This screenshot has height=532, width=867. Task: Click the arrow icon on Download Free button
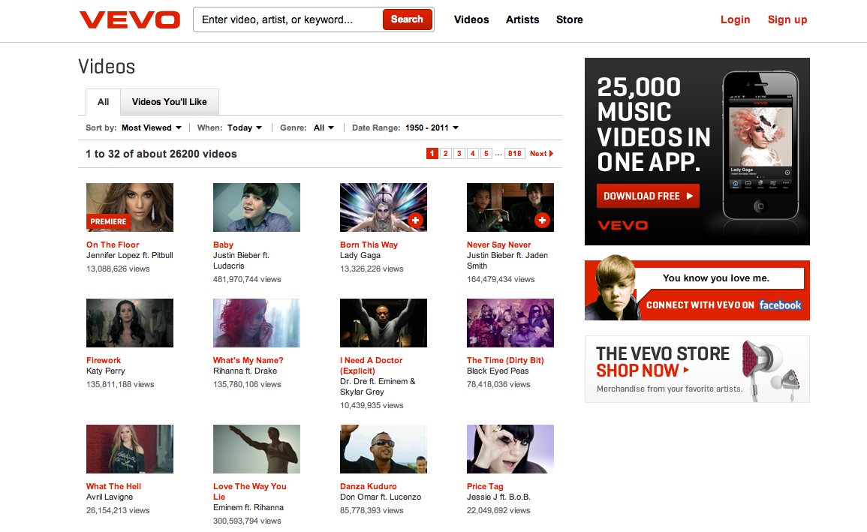[x=691, y=196]
